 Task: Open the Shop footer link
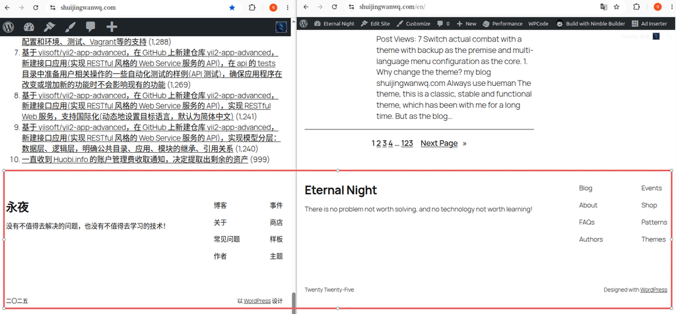[649, 205]
